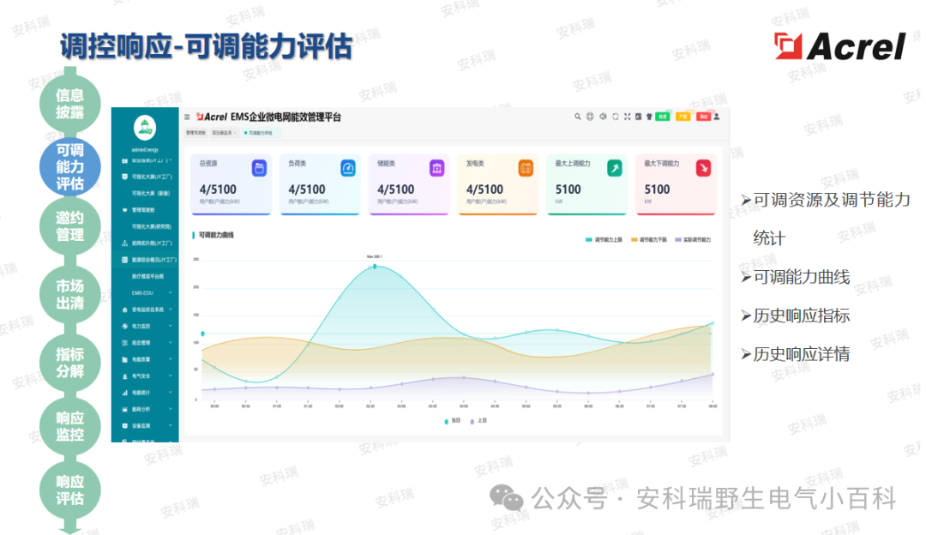Expand 设备监测 menu chevron
The height and width of the screenshot is (535, 926).
(171, 425)
